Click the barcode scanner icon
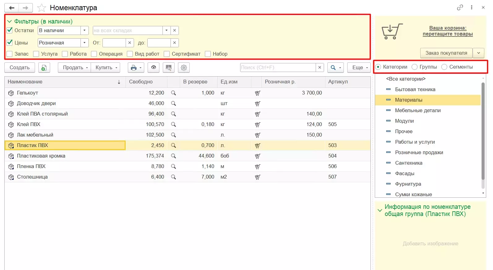The height and width of the screenshot is (270, 493). point(169,68)
